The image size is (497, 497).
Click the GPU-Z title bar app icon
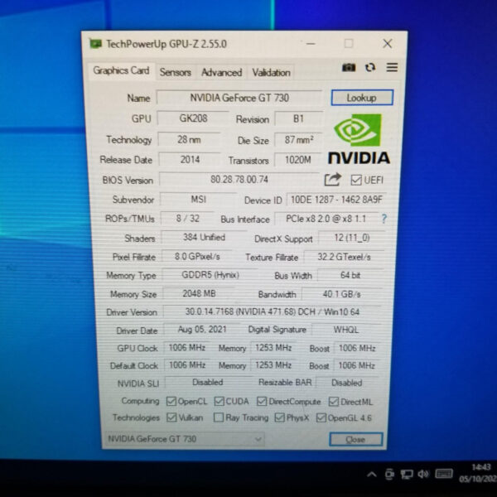(x=95, y=44)
